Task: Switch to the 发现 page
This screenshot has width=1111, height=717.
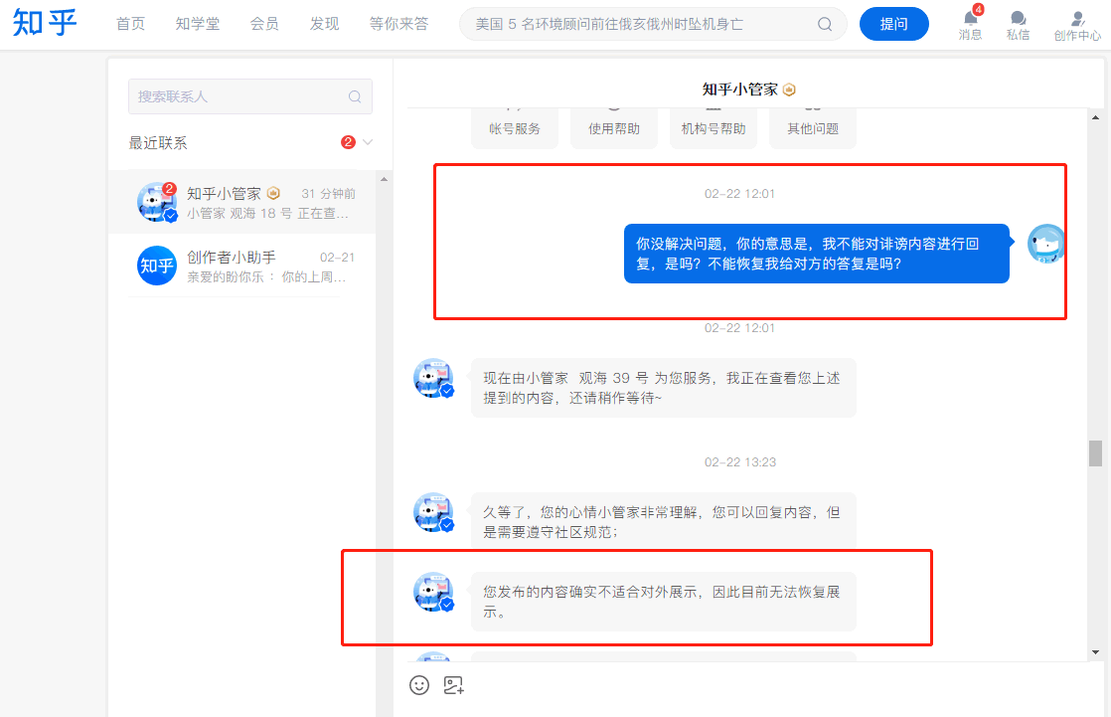Action: click(325, 24)
